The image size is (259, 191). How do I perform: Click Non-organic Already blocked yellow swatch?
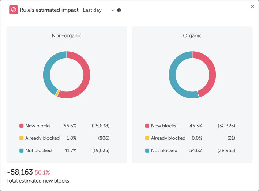click(x=21, y=138)
